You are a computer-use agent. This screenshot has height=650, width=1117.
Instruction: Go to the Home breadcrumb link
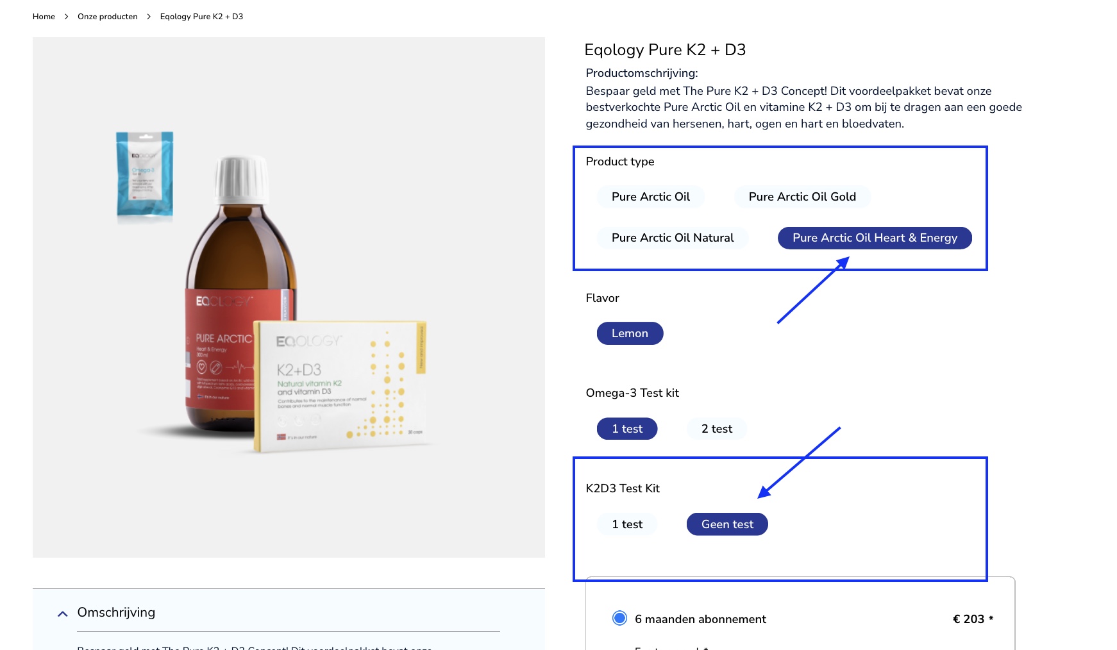click(x=44, y=17)
